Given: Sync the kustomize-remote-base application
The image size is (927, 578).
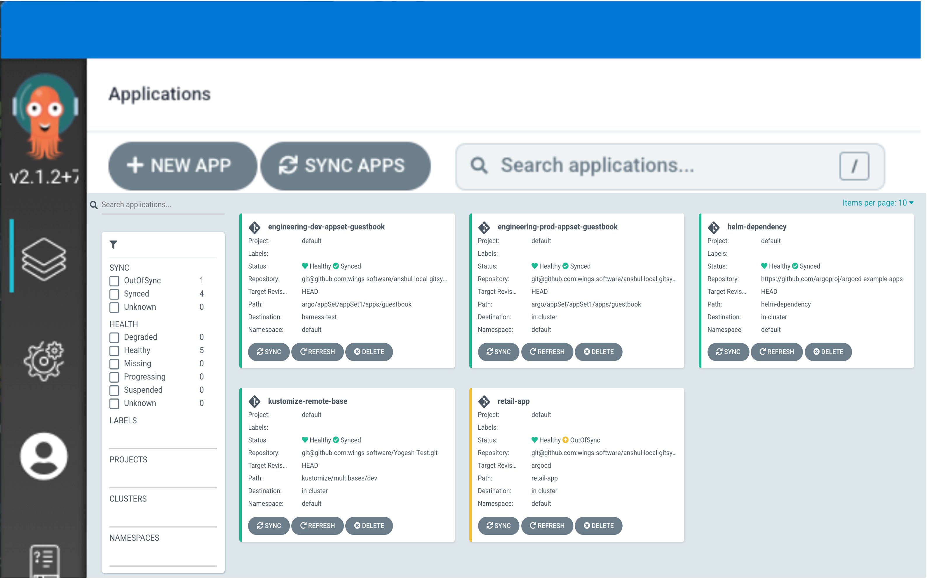Looking at the screenshot, I should click(269, 526).
